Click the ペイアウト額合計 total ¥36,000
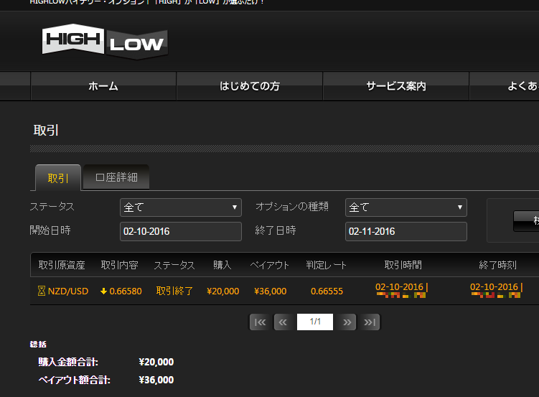 [x=156, y=380]
